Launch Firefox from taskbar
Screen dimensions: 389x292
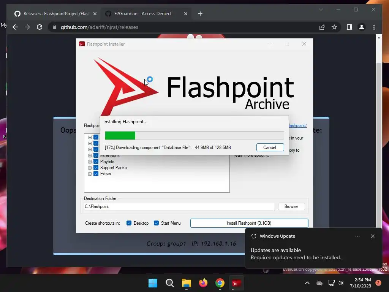point(203,283)
